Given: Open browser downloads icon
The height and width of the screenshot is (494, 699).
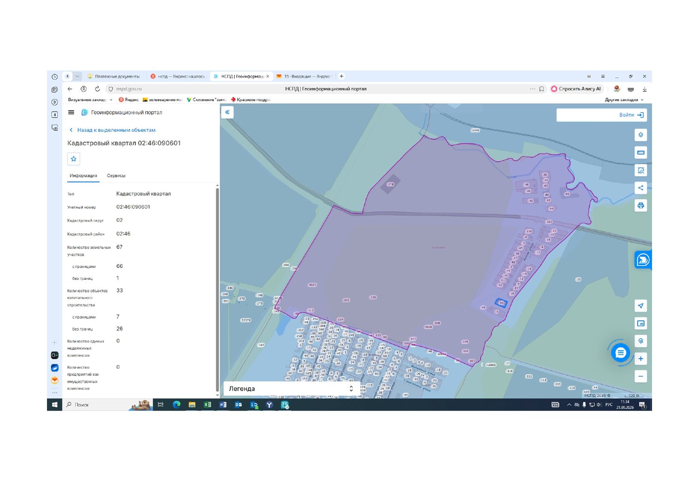Looking at the screenshot, I should pyautogui.click(x=644, y=89).
